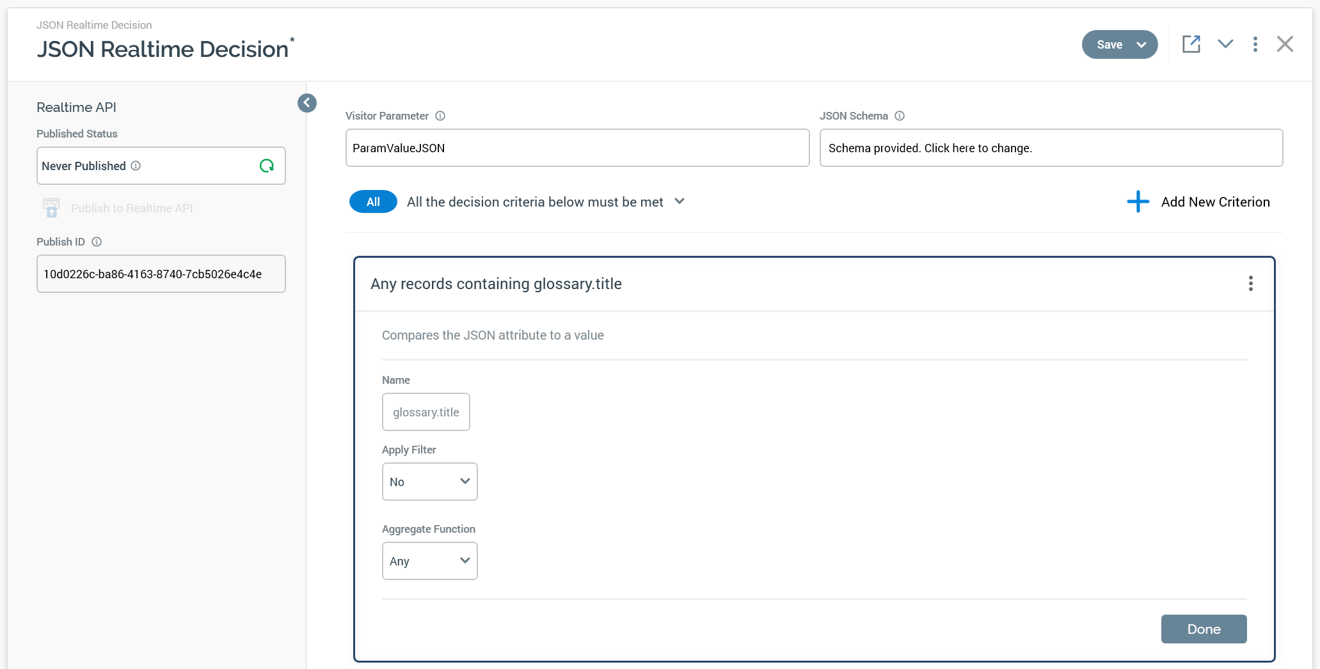Open the Aggregate Function dropdown
1320x669 pixels.
[x=429, y=561]
